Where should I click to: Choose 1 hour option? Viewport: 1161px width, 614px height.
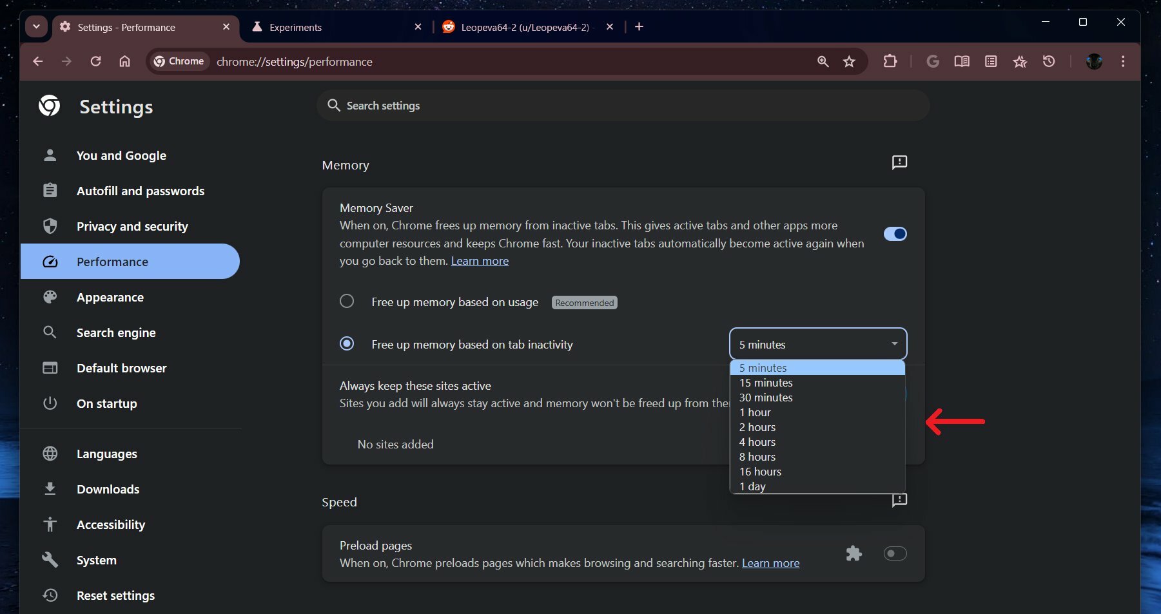(x=817, y=412)
